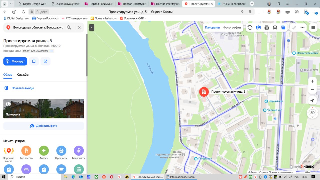This screenshot has height=180, width=320.
Task: Open more map tools three-dots menu
Action: 302,27
